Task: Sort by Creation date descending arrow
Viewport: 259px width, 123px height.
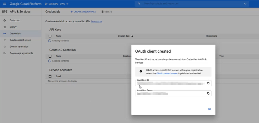Action: (x=132, y=36)
